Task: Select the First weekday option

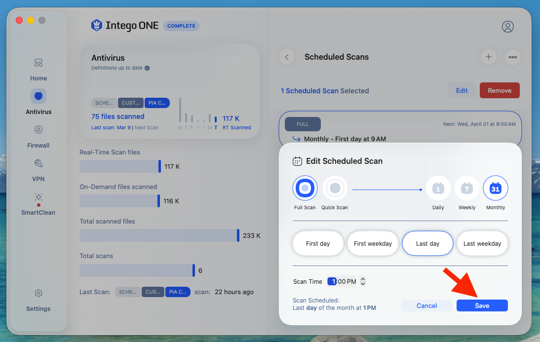Action: tap(373, 243)
